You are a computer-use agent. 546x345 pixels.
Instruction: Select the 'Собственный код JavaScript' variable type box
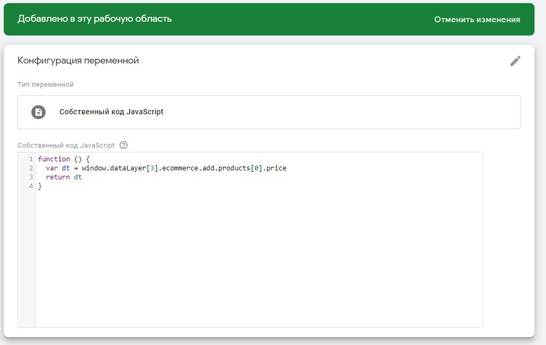point(269,112)
